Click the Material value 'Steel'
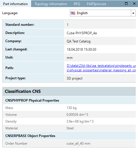The image size is (138, 152). point(70,128)
